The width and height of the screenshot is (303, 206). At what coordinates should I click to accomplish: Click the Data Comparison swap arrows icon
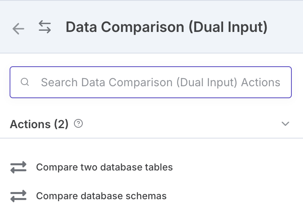(45, 27)
